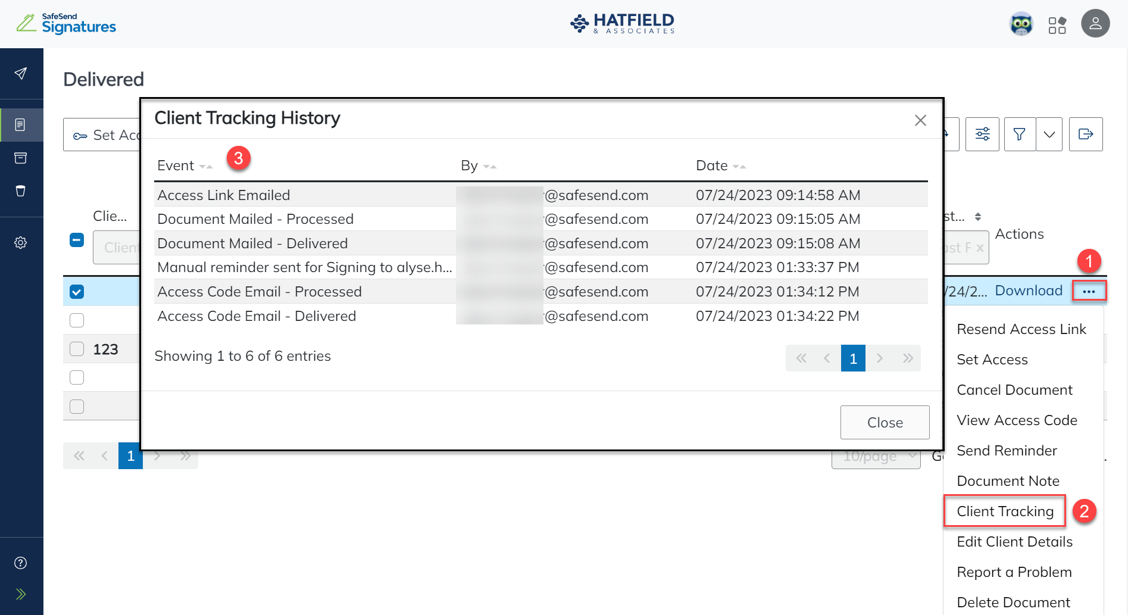Click the owl mascot icon in the header
1128x615 pixels.
(x=1022, y=24)
